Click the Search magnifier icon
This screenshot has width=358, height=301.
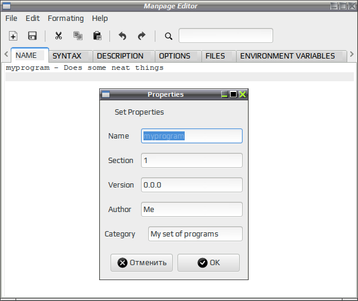click(x=169, y=36)
